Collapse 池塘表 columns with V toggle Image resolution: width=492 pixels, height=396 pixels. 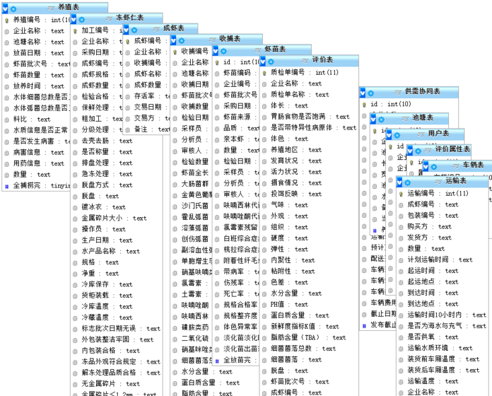[x=373, y=119]
